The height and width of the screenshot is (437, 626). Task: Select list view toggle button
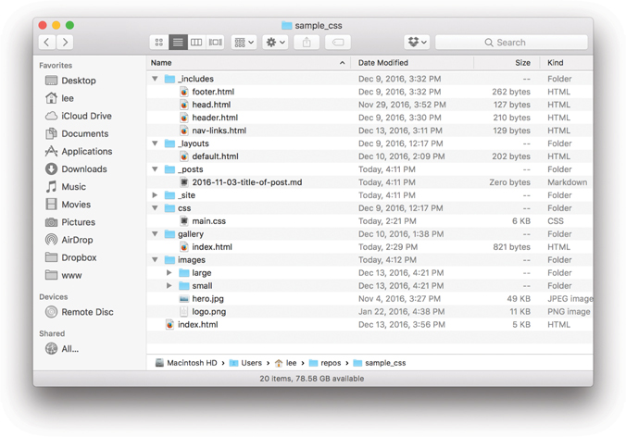click(x=178, y=43)
